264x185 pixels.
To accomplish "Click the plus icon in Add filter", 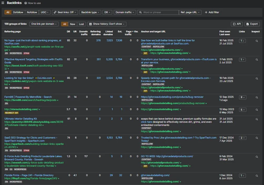I will (206, 12).
